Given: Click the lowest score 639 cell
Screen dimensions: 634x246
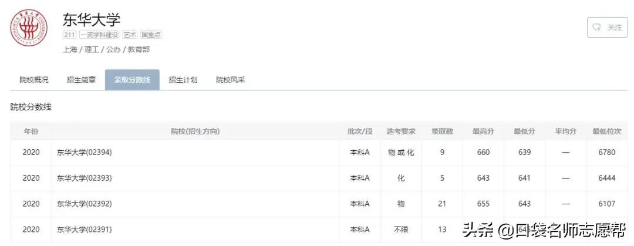Looking at the screenshot, I should (524, 153).
